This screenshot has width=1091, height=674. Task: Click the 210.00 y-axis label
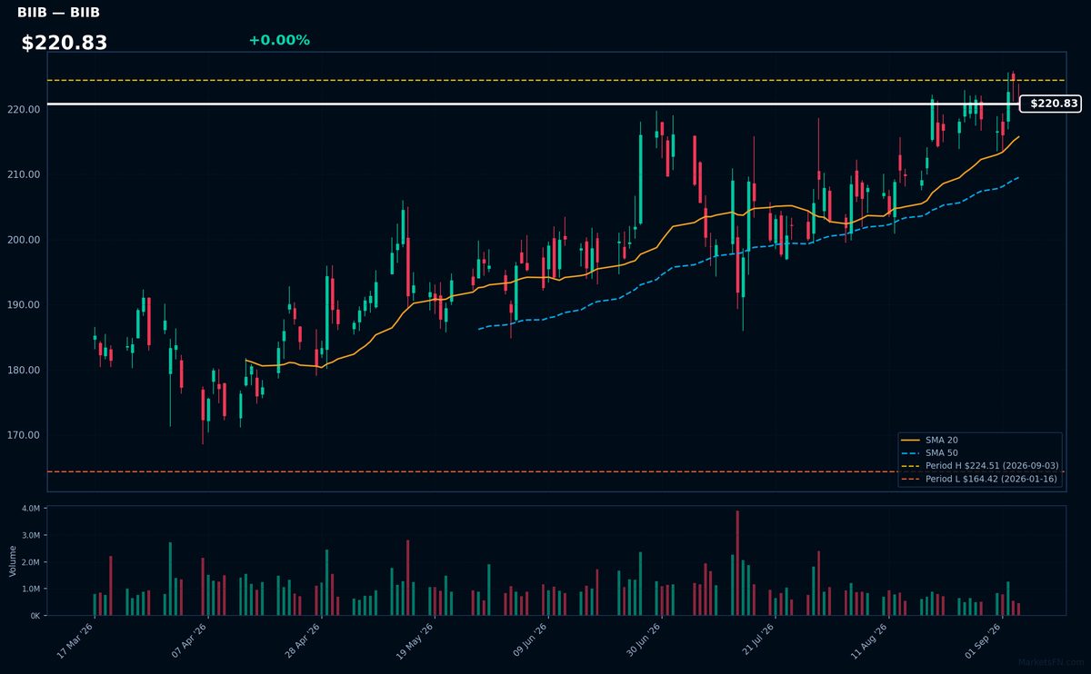24,174
